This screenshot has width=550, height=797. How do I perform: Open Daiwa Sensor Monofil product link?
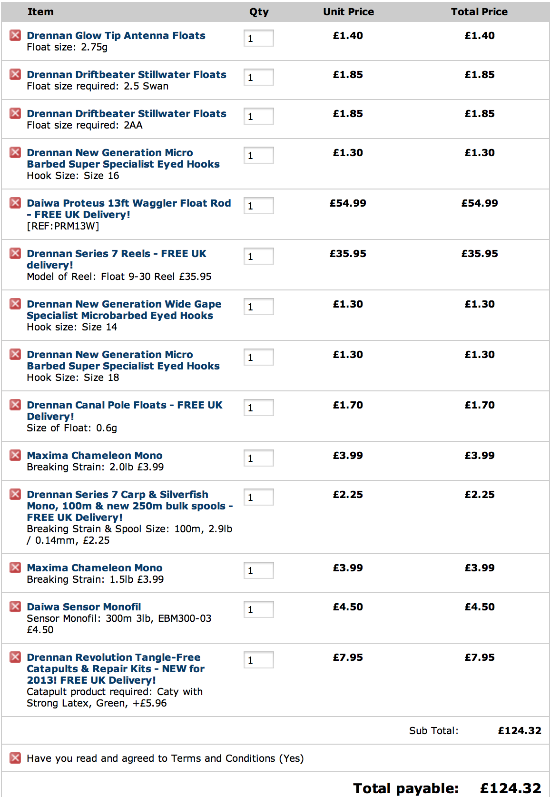(84, 607)
